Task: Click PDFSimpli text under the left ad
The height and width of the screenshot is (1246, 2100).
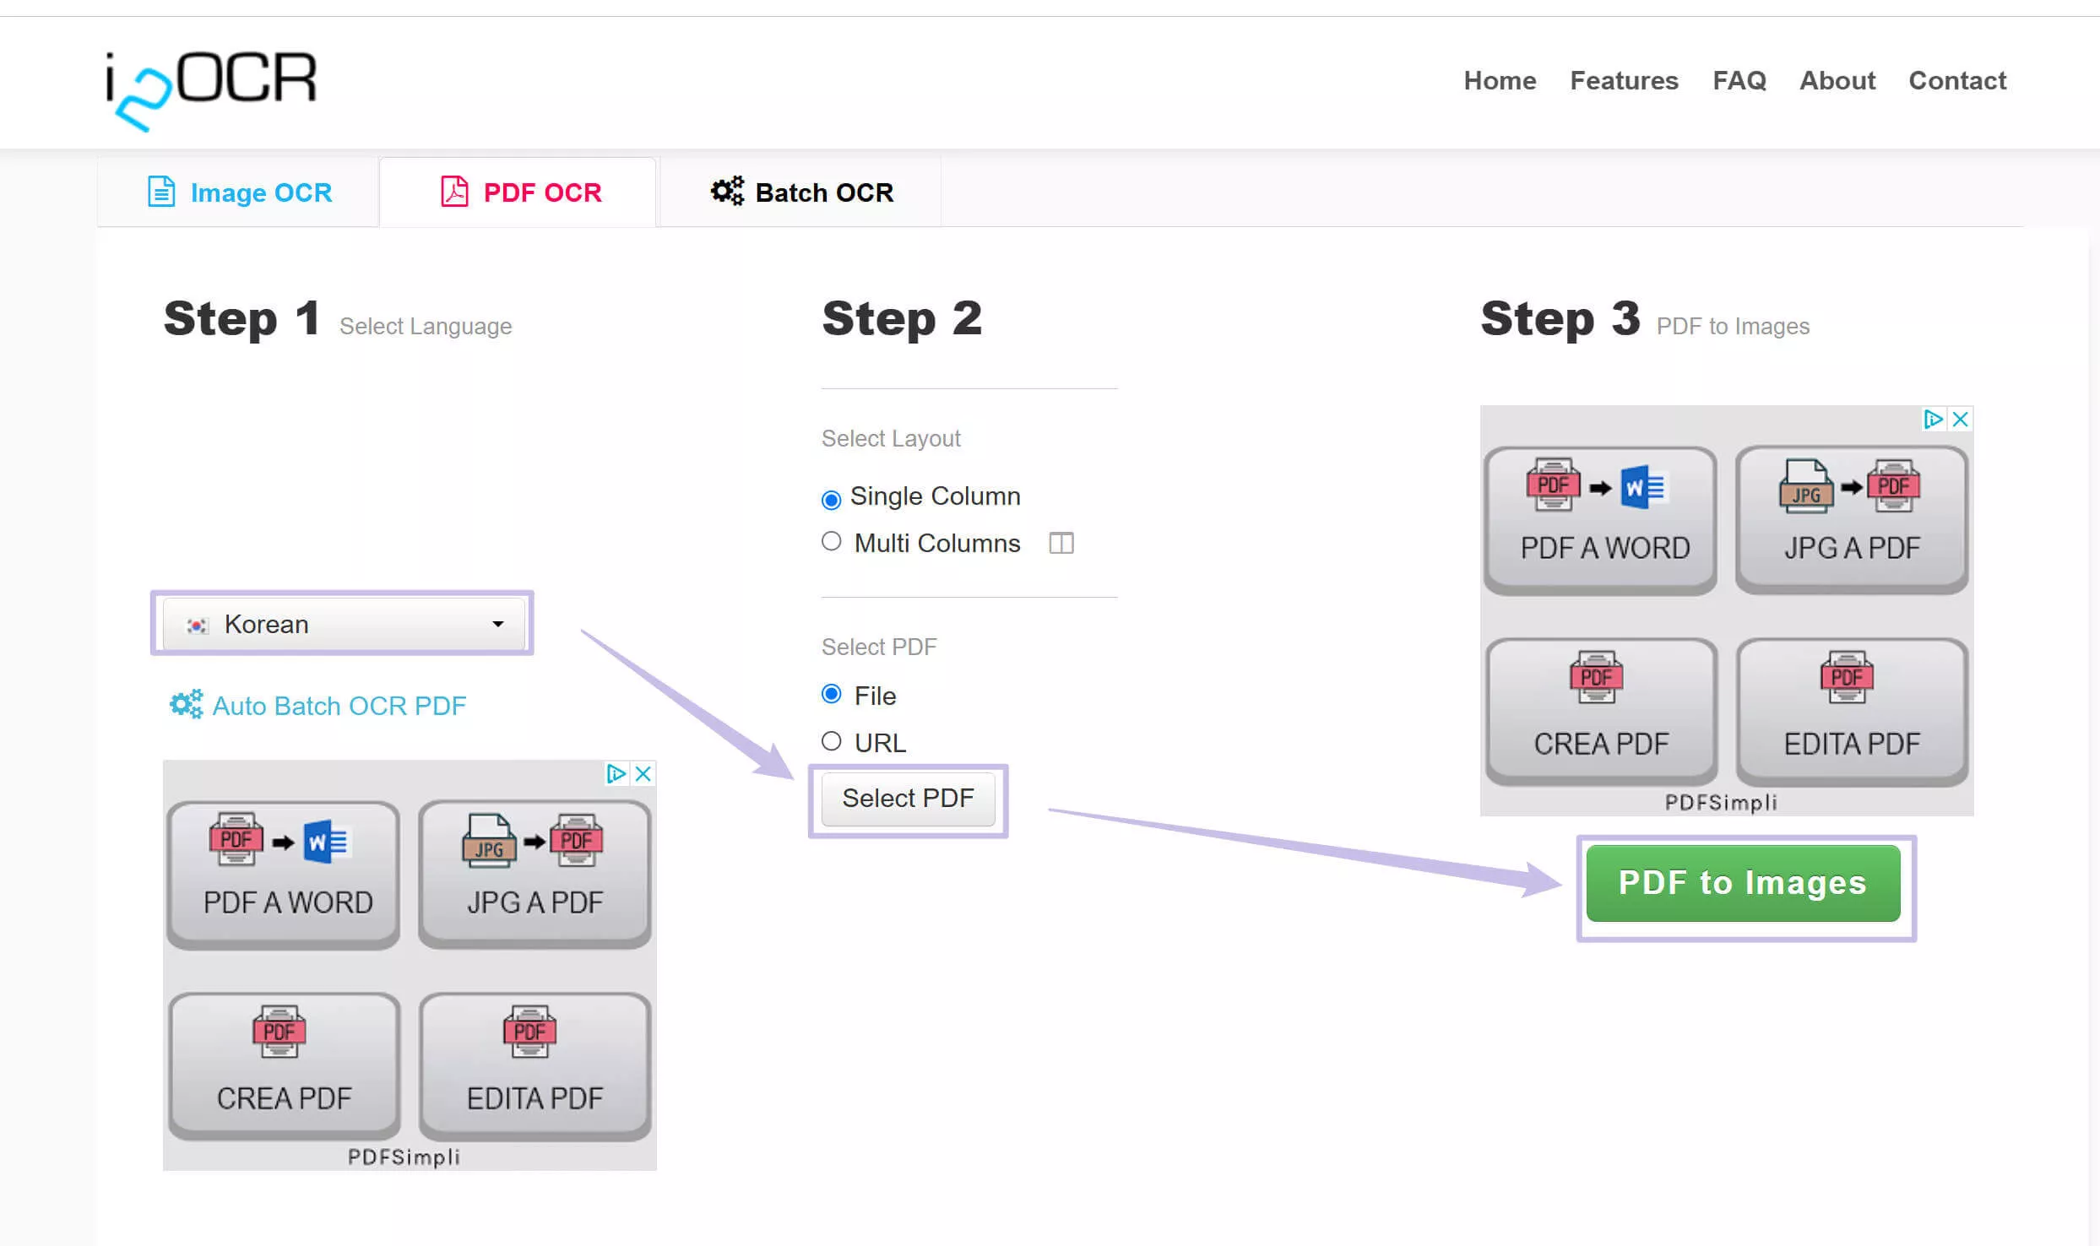Action: pyautogui.click(x=404, y=1157)
